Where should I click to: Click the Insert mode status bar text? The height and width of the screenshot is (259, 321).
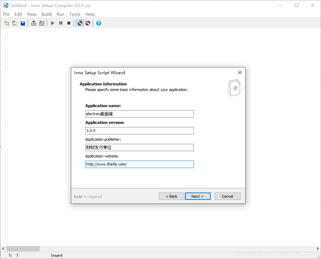[57, 255]
